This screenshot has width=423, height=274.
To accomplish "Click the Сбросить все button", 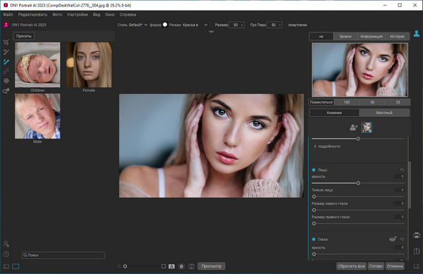I will (351, 266).
